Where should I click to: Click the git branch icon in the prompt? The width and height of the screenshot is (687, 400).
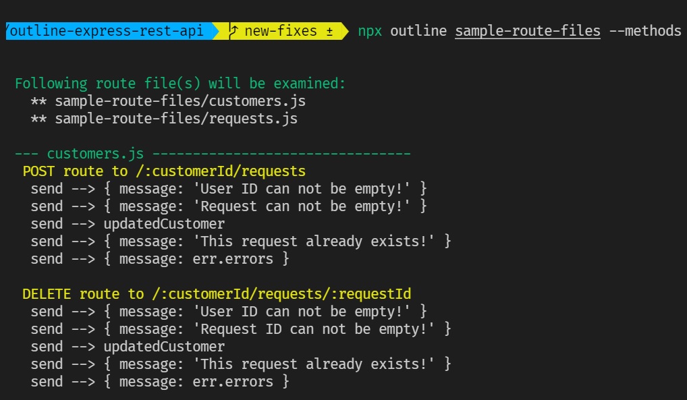[234, 31]
